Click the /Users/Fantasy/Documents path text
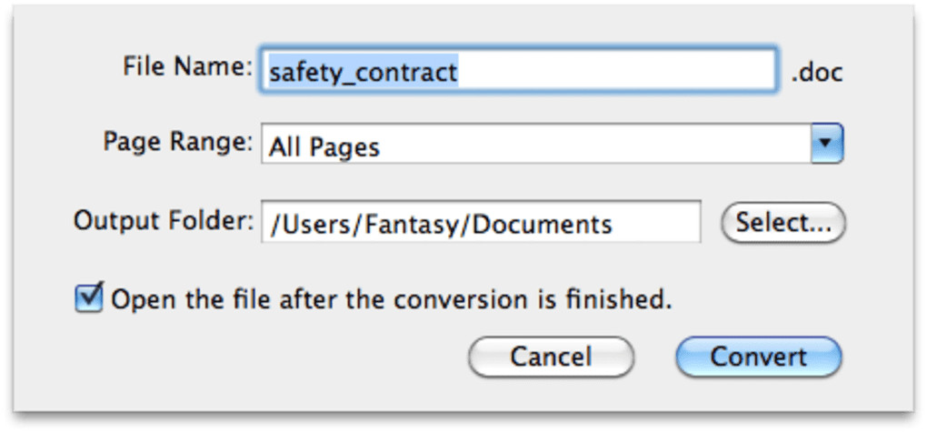Screen dimensions: 927x433 pos(440,225)
